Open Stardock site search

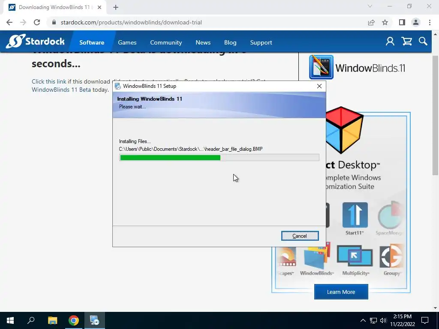click(x=423, y=42)
